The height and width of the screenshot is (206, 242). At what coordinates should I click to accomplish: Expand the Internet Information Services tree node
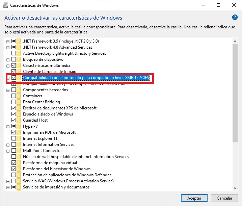coord(8,145)
